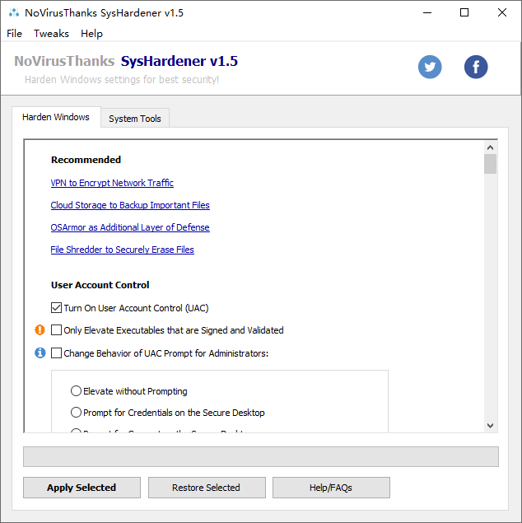Open VPN to Encrypt Network Traffic link
The width and height of the screenshot is (522, 523).
tap(112, 183)
